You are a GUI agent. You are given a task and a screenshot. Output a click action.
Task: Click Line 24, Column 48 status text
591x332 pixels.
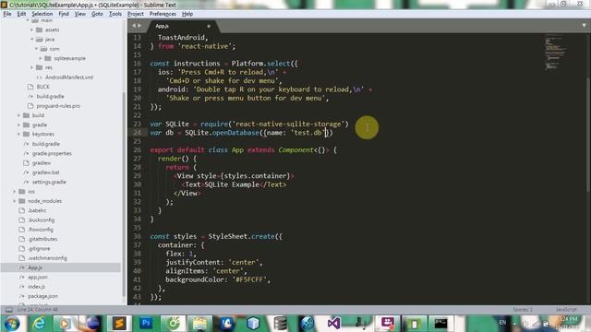pos(37,310)
